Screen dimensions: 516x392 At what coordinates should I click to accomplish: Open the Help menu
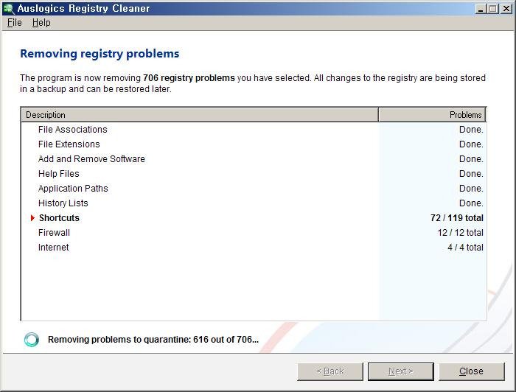pyautogui.click(x=41, y=23)
